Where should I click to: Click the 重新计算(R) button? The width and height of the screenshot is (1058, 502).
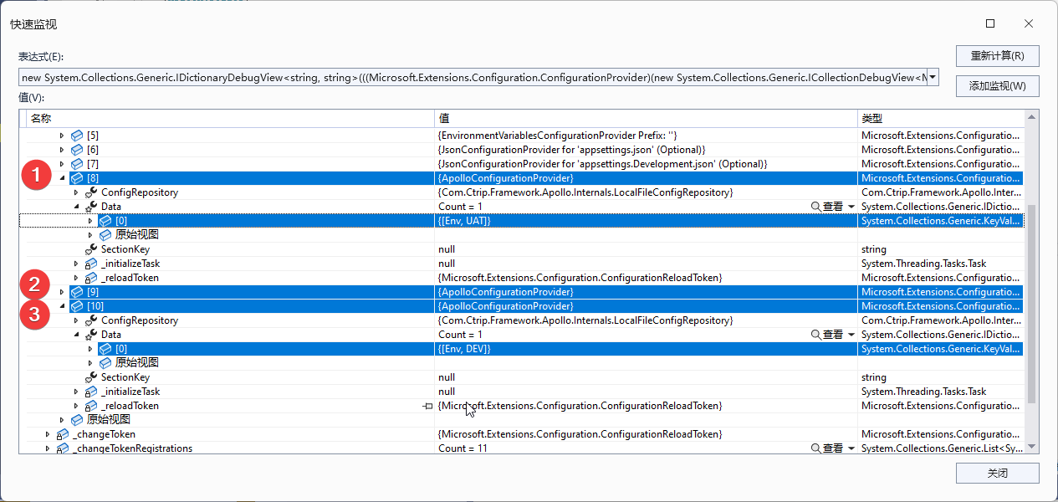[997, 55]
